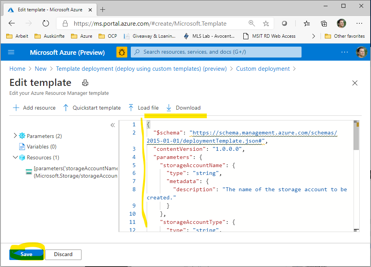Open the Azure portal hamburger menu

[x=11, y=52]
